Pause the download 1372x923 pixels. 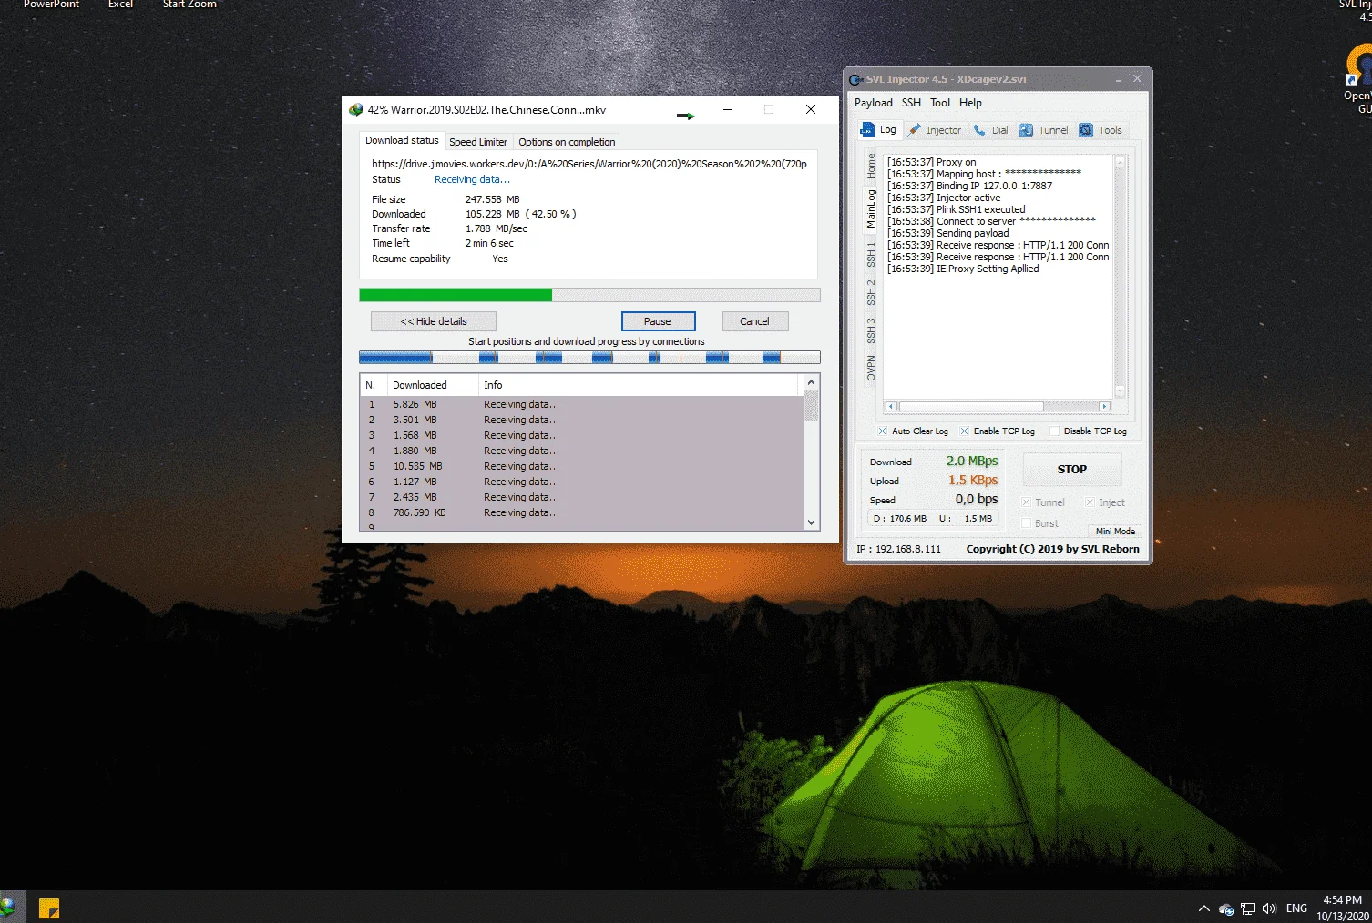coord(658,321)
